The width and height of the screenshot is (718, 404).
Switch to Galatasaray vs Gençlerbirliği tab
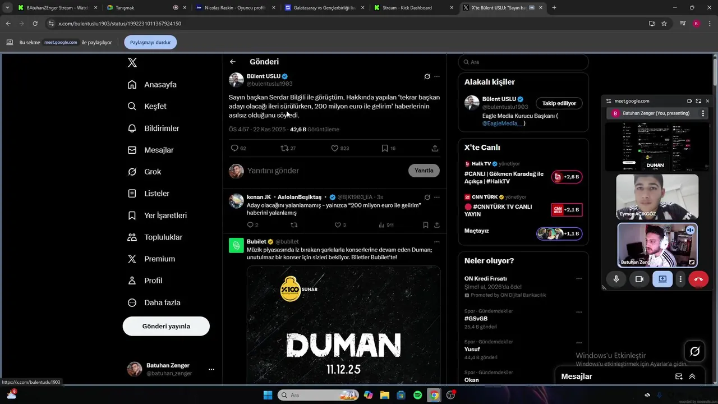tap(324, 8)
